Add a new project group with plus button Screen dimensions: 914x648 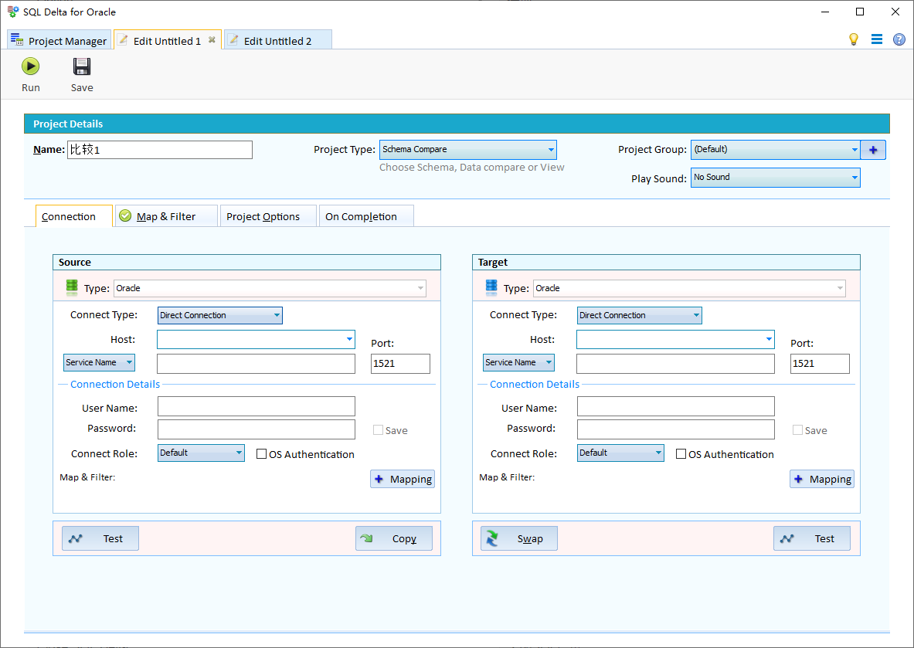[873, 150]
